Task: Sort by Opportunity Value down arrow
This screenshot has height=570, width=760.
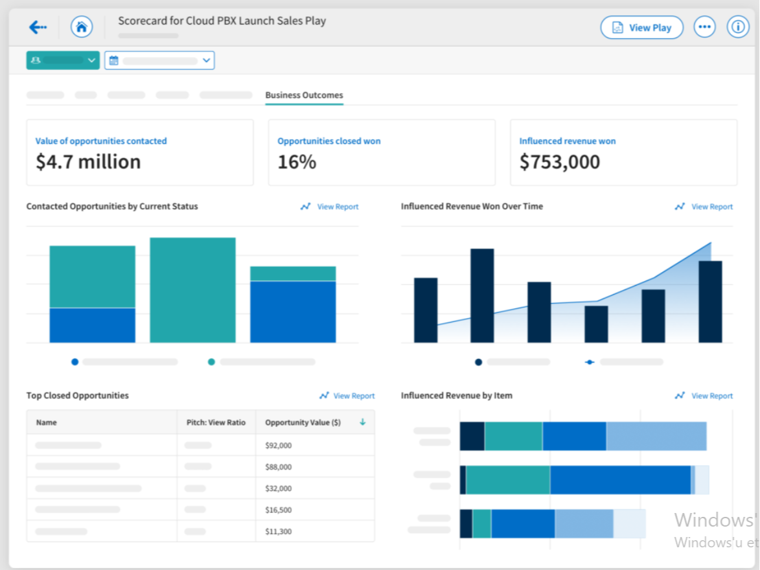Action: [362, 422]
